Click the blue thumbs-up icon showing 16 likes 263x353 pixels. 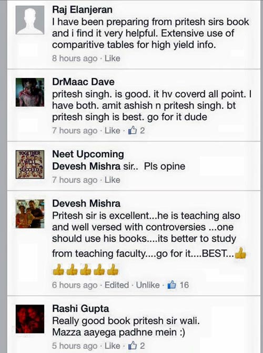point(171,285)
